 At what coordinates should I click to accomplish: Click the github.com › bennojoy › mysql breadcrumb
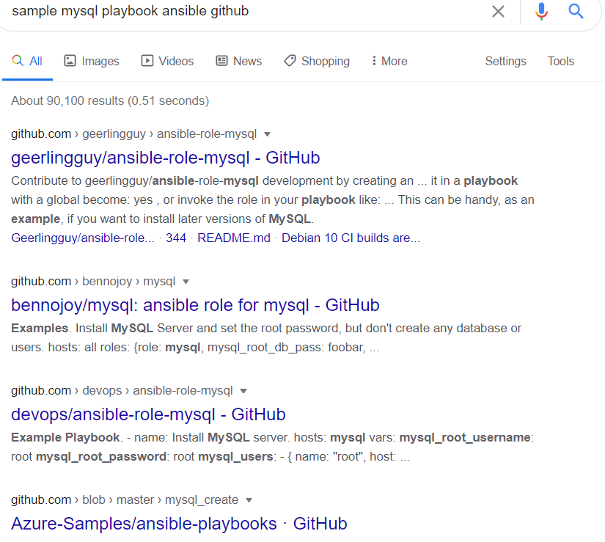[x=93, y=281]
